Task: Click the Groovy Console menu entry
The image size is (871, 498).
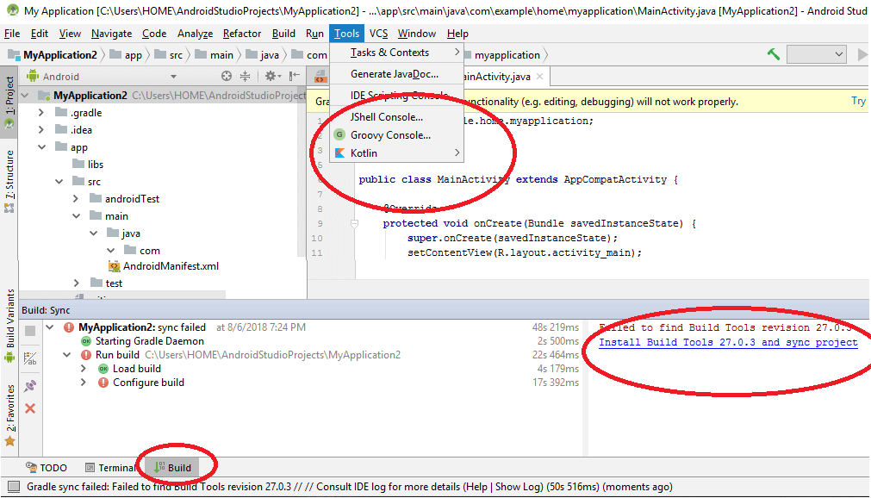Action: pyautogui.click(x=396, y=135)
